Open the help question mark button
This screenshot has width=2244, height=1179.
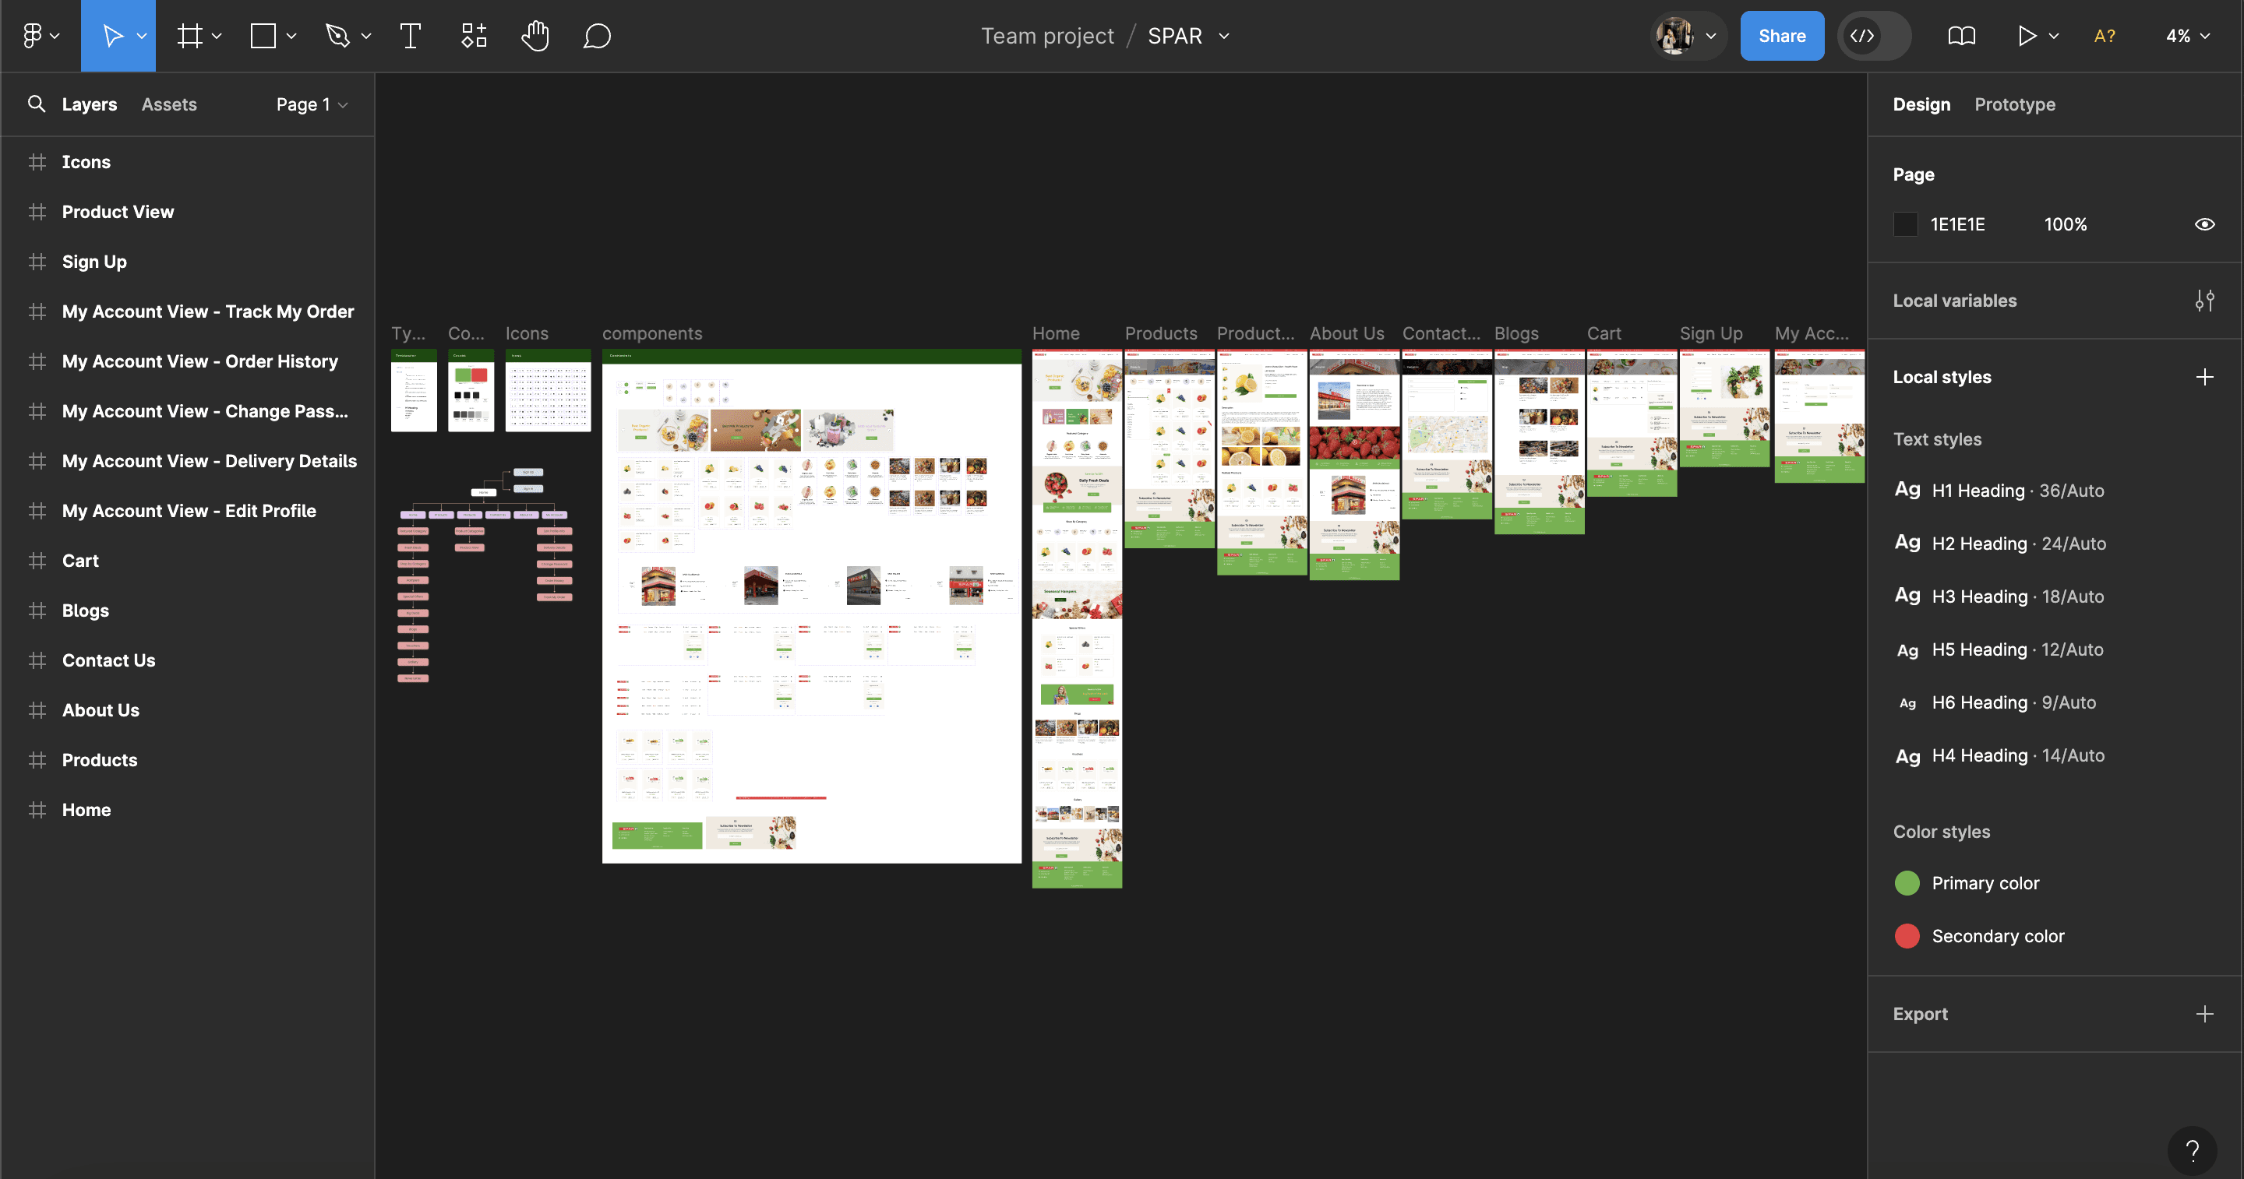coord(2192,1149)
